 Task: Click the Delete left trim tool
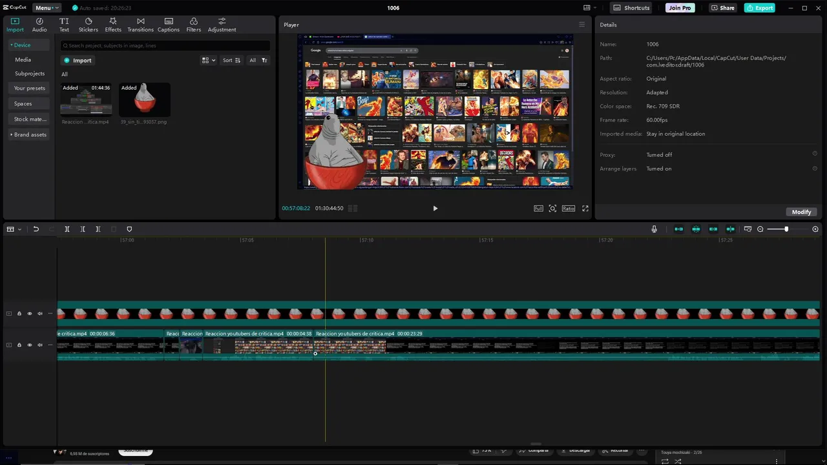[83, 229]
